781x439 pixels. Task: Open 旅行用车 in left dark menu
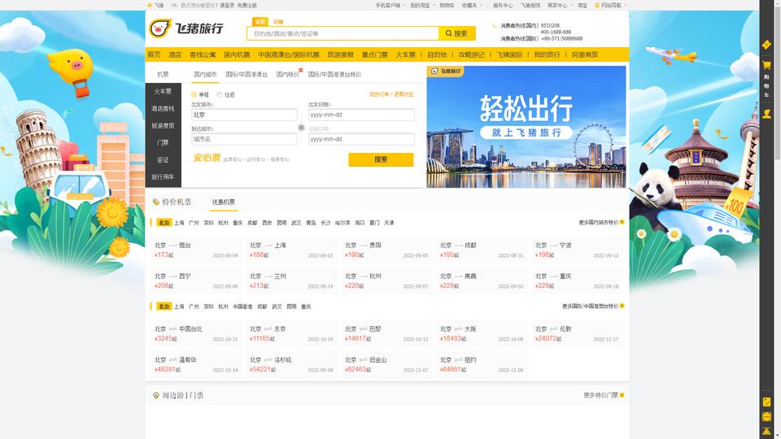coord(163,176)
